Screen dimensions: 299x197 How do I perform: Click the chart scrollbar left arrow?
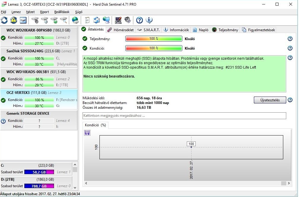86,183
